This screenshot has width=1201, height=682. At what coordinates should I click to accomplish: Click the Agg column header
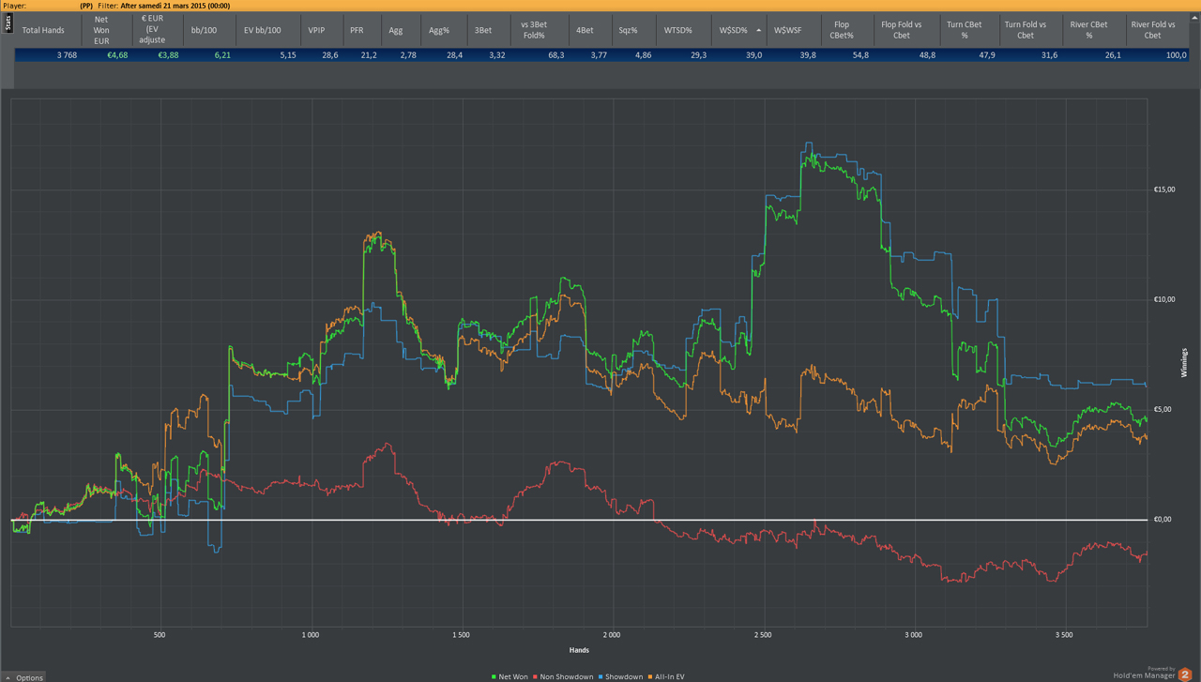(402, 30)
